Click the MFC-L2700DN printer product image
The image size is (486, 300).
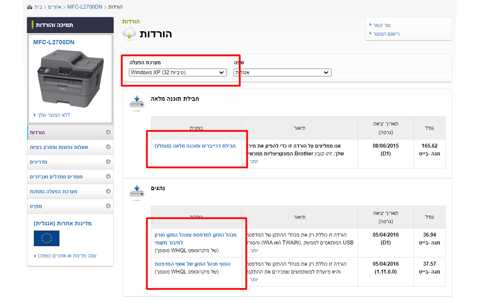pos(70,79)
